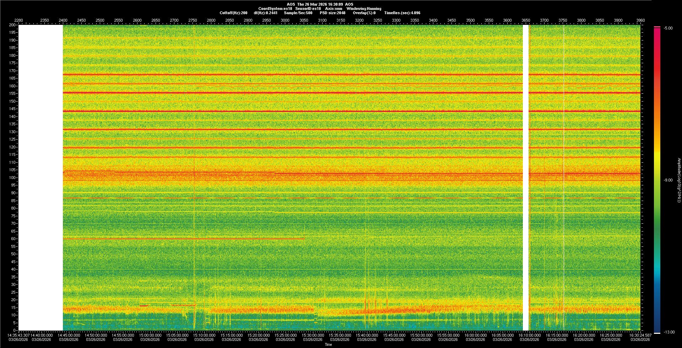Screen dimensions: 682x348
Task: Click the 200 Hz label at the frequency axis top
Action: click(12, 25)
